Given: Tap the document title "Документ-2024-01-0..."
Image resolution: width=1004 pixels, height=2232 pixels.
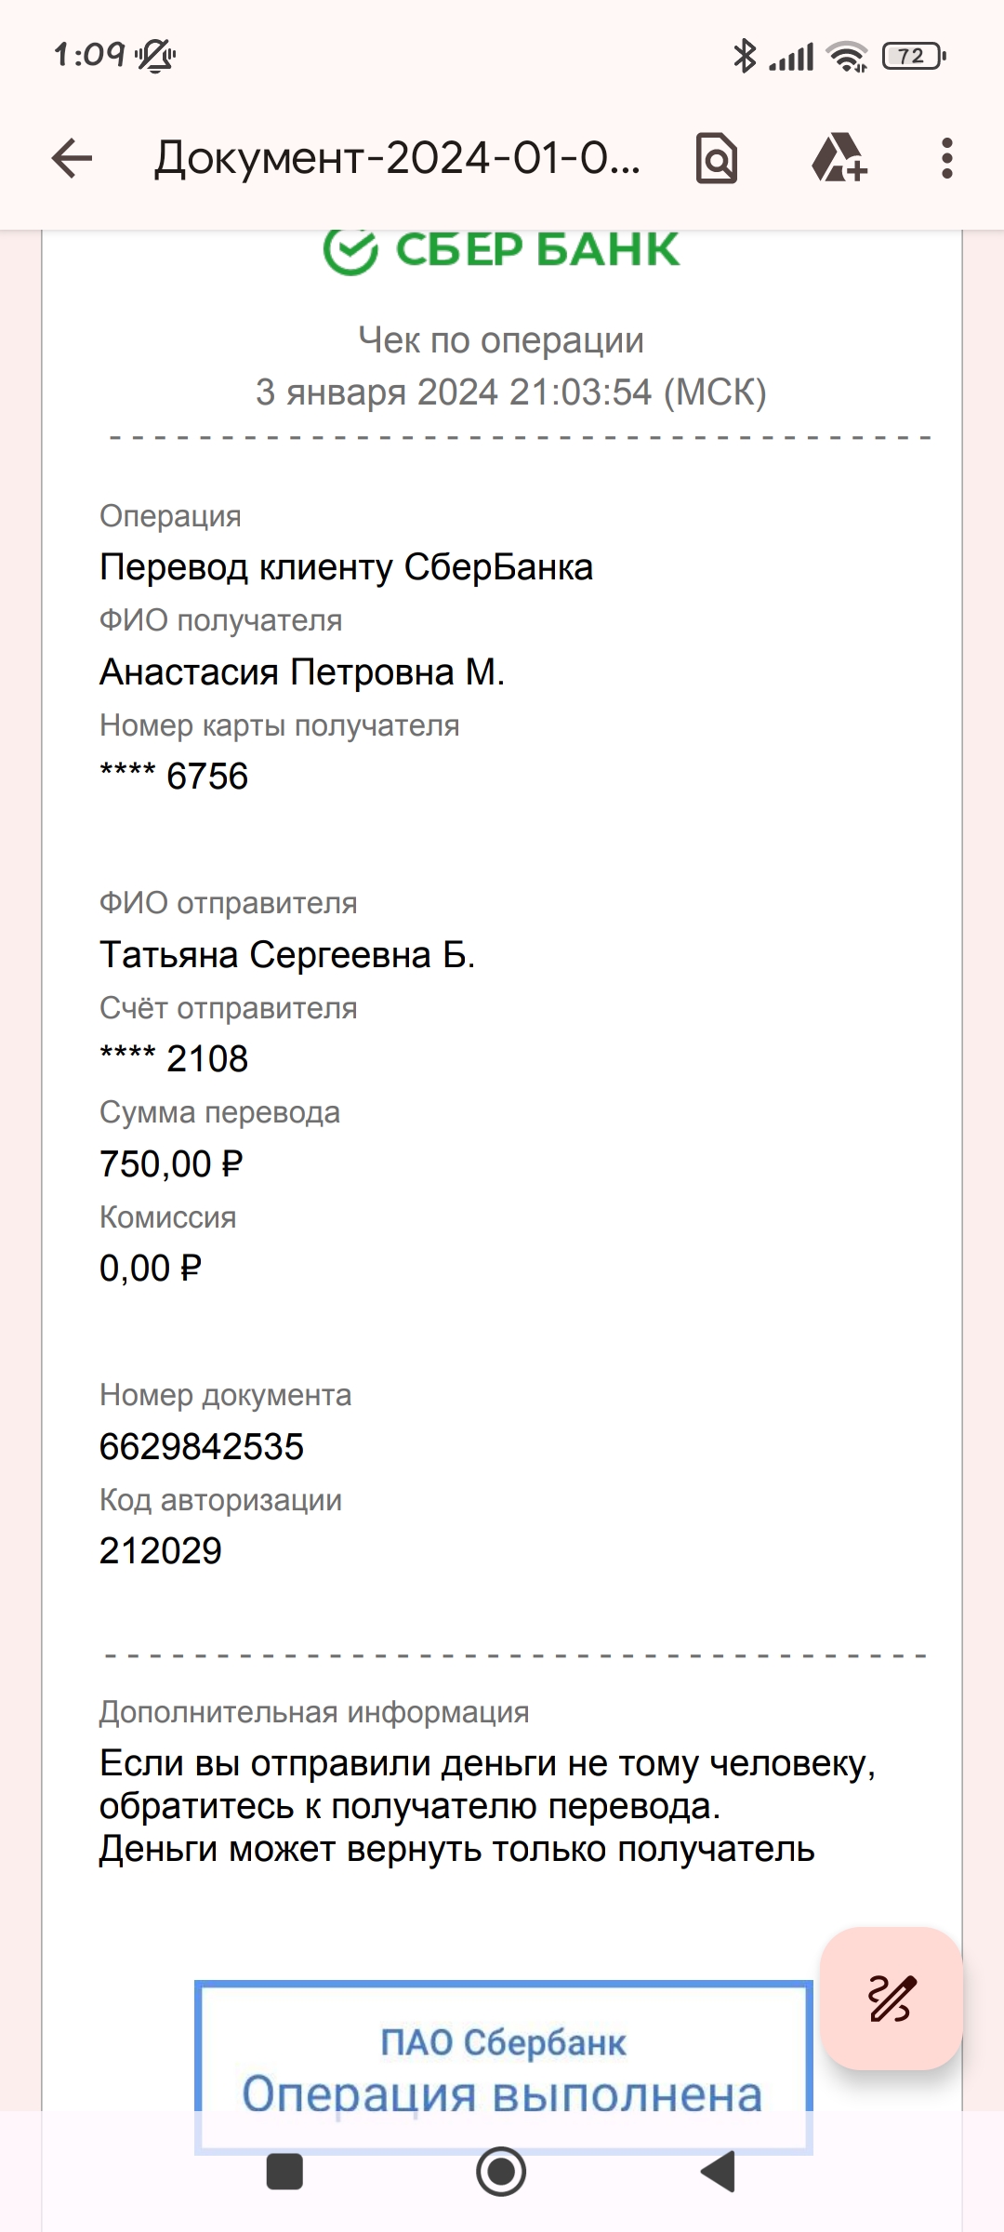Looking at the screenshot, I should [x=397, y=158].
